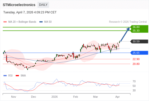
Task: Click the 9MA red legend swatch
Action: click(17, 76)
